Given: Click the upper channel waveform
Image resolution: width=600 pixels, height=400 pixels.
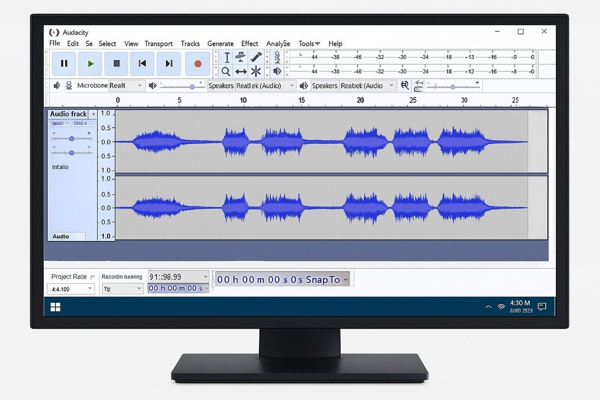Looking at the screenshot, I should point(322,142).
